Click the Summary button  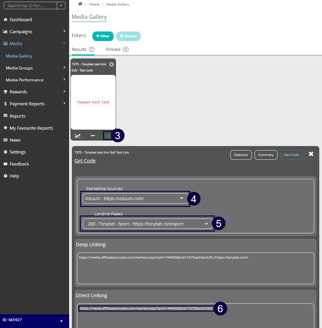point(266,155)
